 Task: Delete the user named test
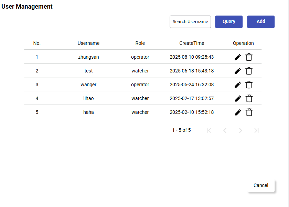[249, 71]
